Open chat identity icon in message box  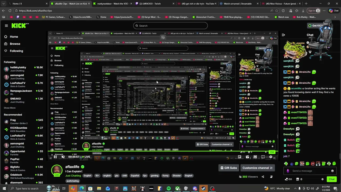coord(288,171)
